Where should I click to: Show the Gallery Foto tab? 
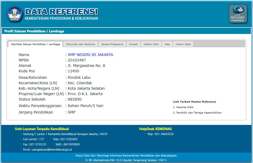click(x=151, y=44)
